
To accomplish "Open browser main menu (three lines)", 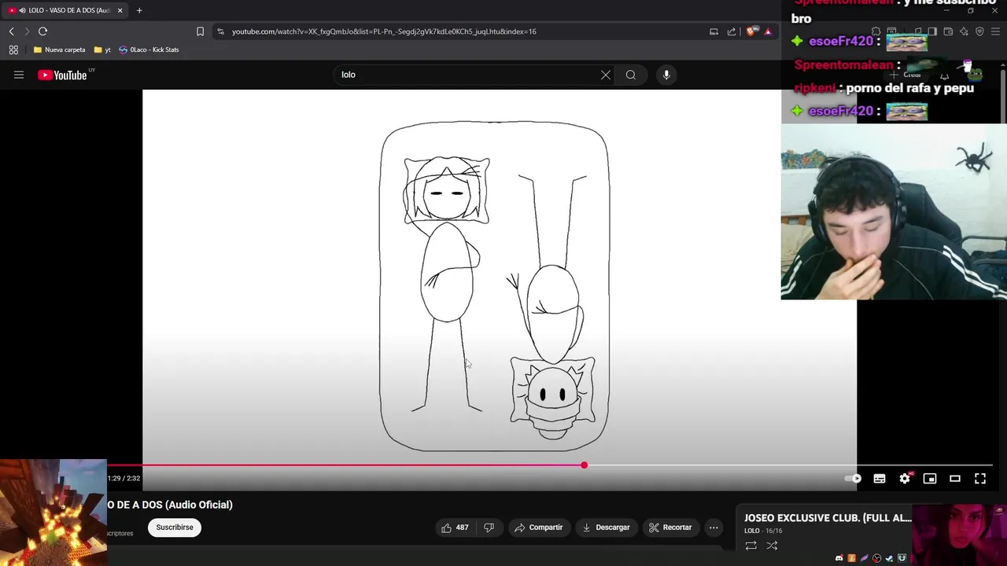I will (995, 31).
